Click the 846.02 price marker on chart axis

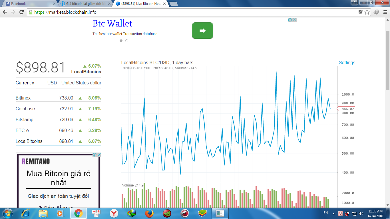(x=346, y=109)
